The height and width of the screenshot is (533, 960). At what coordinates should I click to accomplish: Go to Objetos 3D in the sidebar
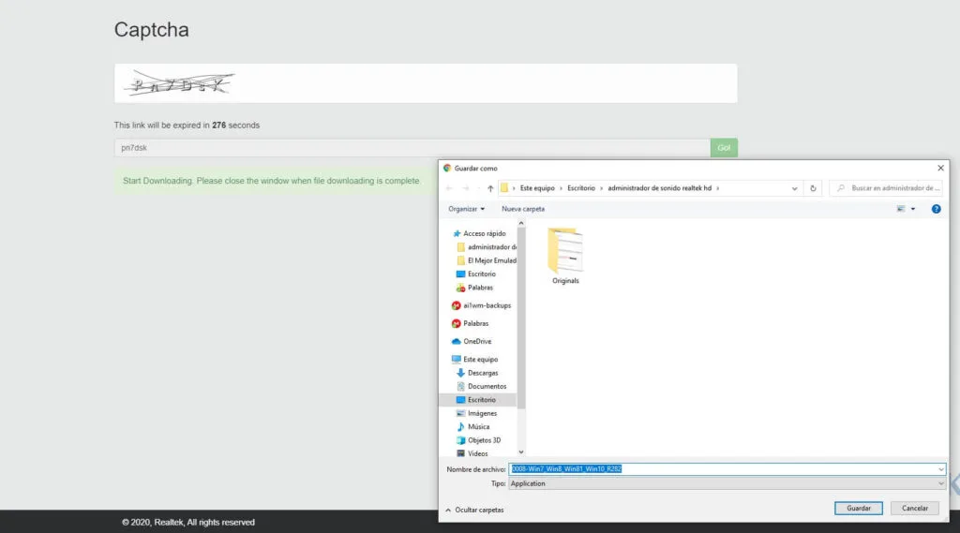[x=483, y=440]
